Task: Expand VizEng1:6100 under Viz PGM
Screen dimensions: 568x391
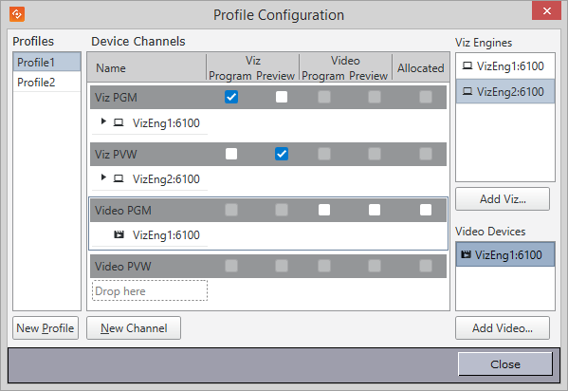Action: (103, 121)
